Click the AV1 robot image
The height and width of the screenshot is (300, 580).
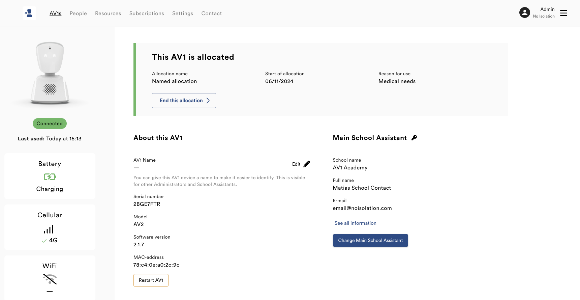tap(50, 73)
